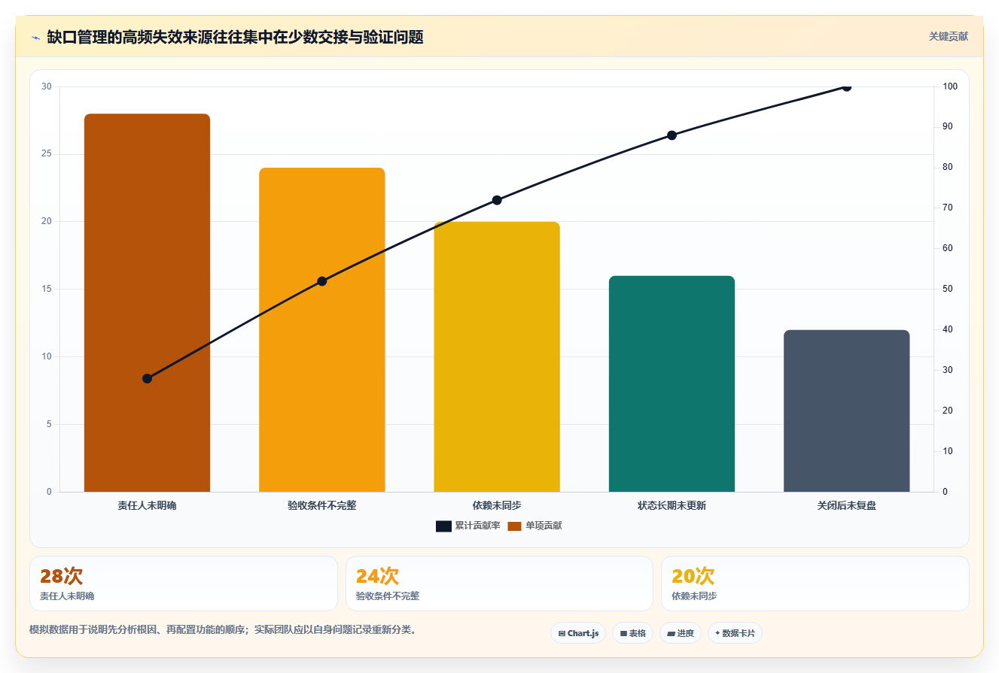Click the icon in the 表格 chip
Image resolution: width=999 pixels, height=673 pixels.
click(x=623, y=633)
